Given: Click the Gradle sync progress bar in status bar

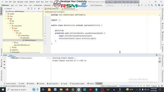Looking at the screenshot, I should (x=128, y=86).
